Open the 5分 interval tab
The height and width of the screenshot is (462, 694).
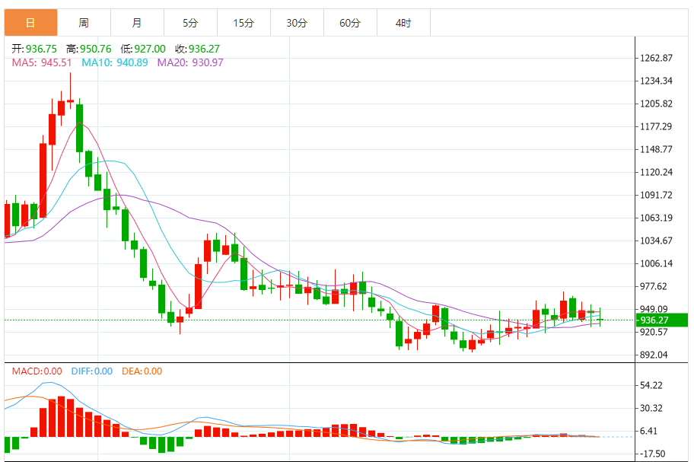coord(190,23)
